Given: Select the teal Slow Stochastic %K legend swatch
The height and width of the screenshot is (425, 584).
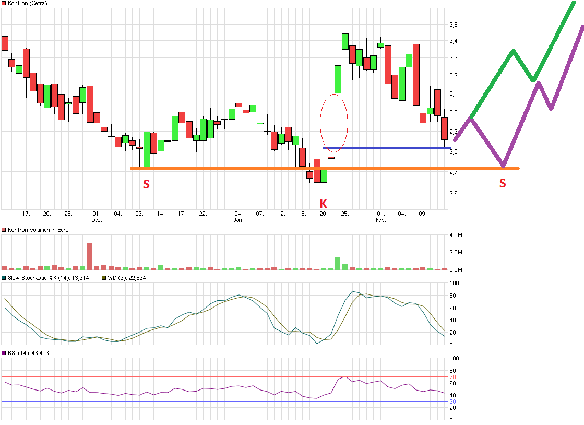Looking at the screenshot, I should [x=4, y=278].
